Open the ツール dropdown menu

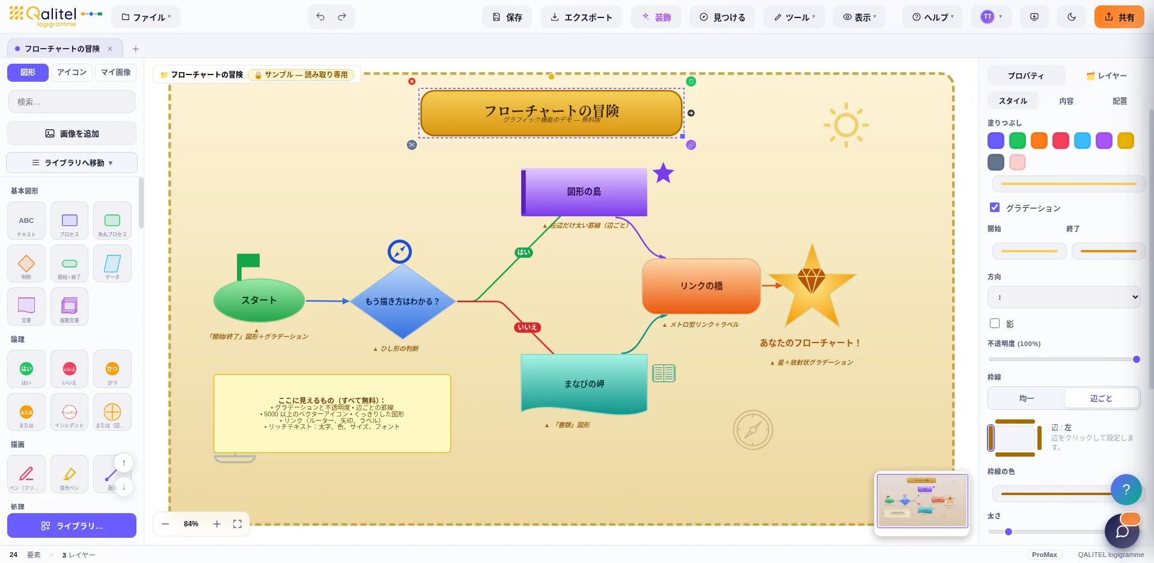[795, 17]
